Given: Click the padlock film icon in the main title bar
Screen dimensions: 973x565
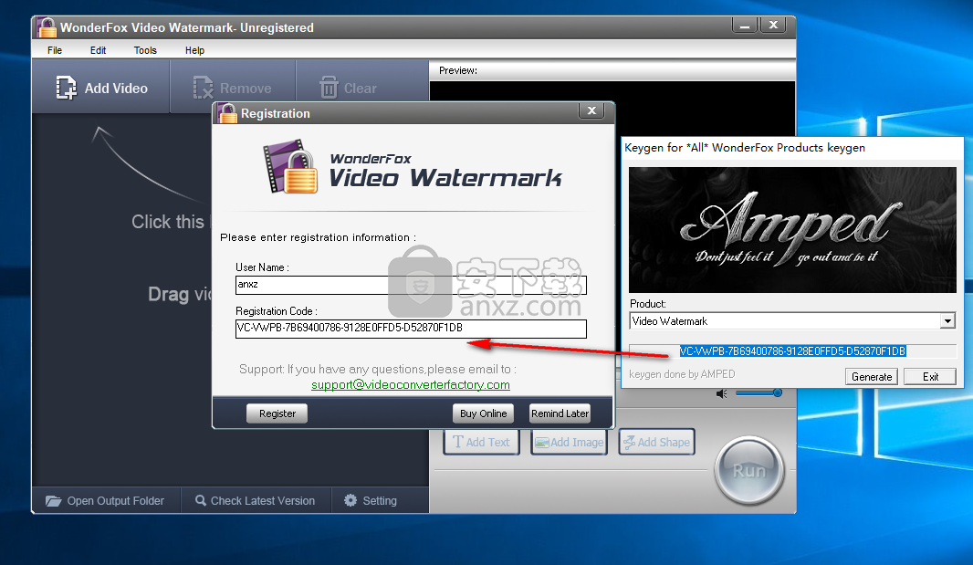Looking at the screenshot, I should tap(47, 27).
